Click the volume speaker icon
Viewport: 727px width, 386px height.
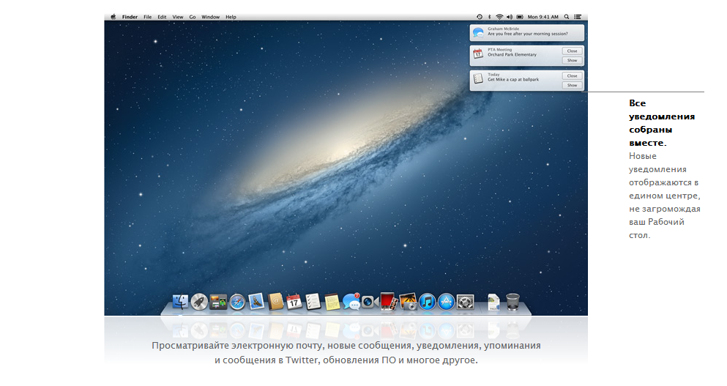click(x=510, y=17)
